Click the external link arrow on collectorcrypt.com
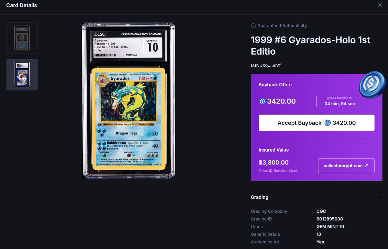Viewport: 388px width, 249px height. coord(366,165)
